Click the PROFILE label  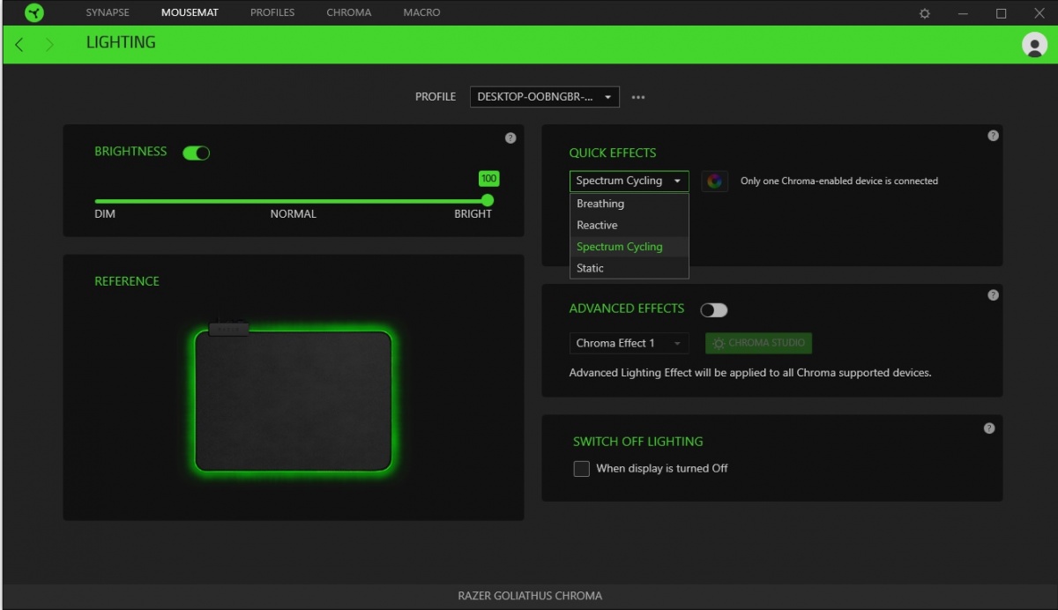(436, 97)
